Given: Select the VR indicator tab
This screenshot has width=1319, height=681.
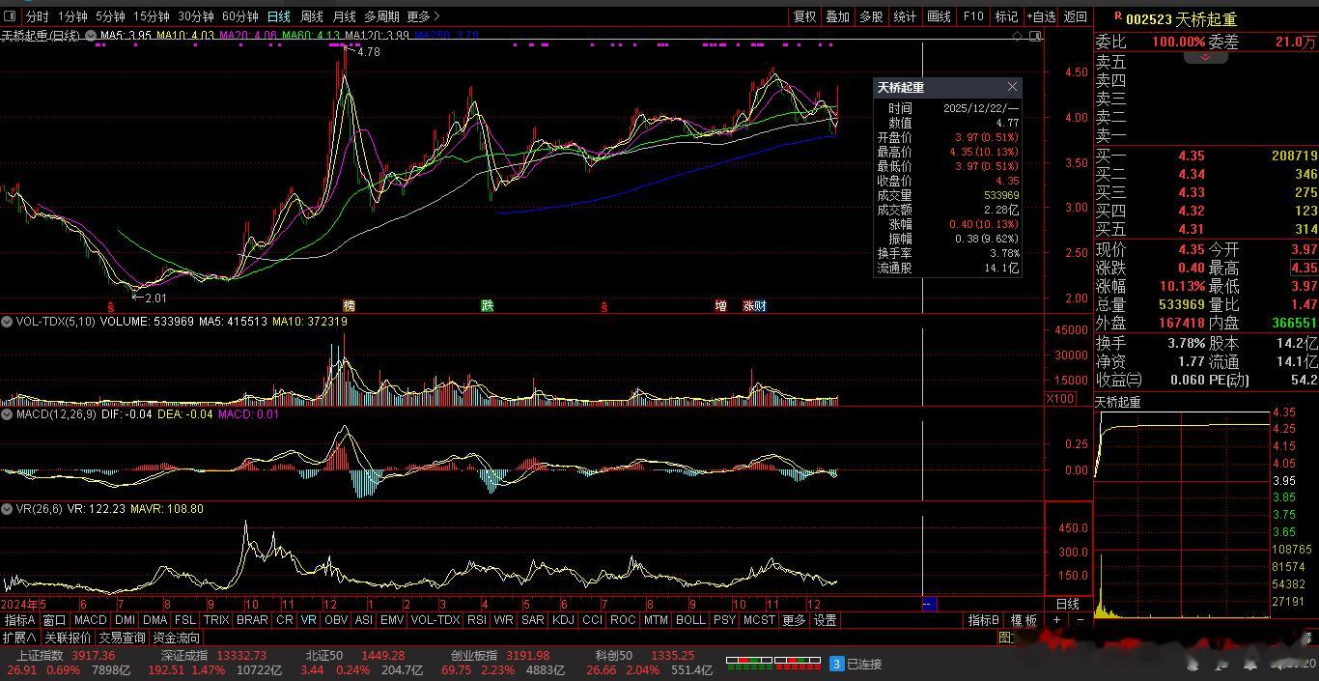Looking at the screenshot, I should point(308,620).
